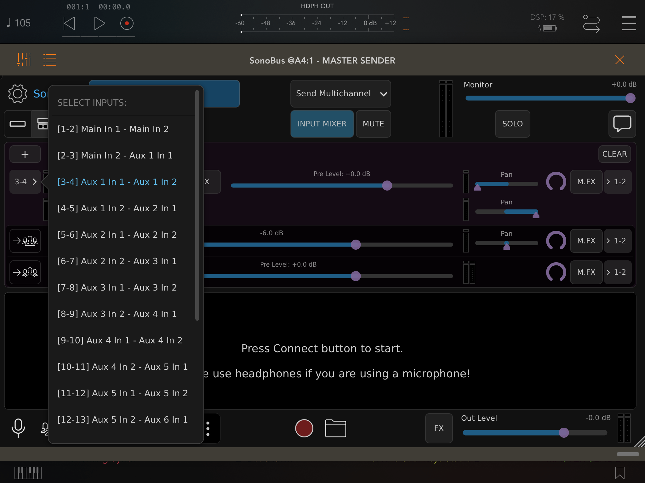Open the 1-2 output selector in the -6.0 dB row
The height and width of the screenshot is (483, 645).
(617, 241)
